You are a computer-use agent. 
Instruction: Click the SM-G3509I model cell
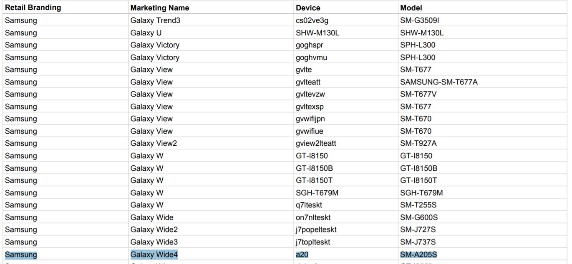pyautogui.click(x=419, y=20)
